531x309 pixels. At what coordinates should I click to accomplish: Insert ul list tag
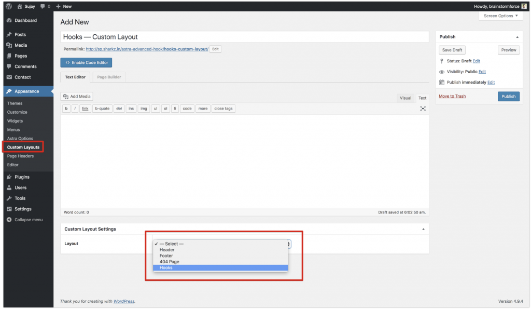coord(156,109)
